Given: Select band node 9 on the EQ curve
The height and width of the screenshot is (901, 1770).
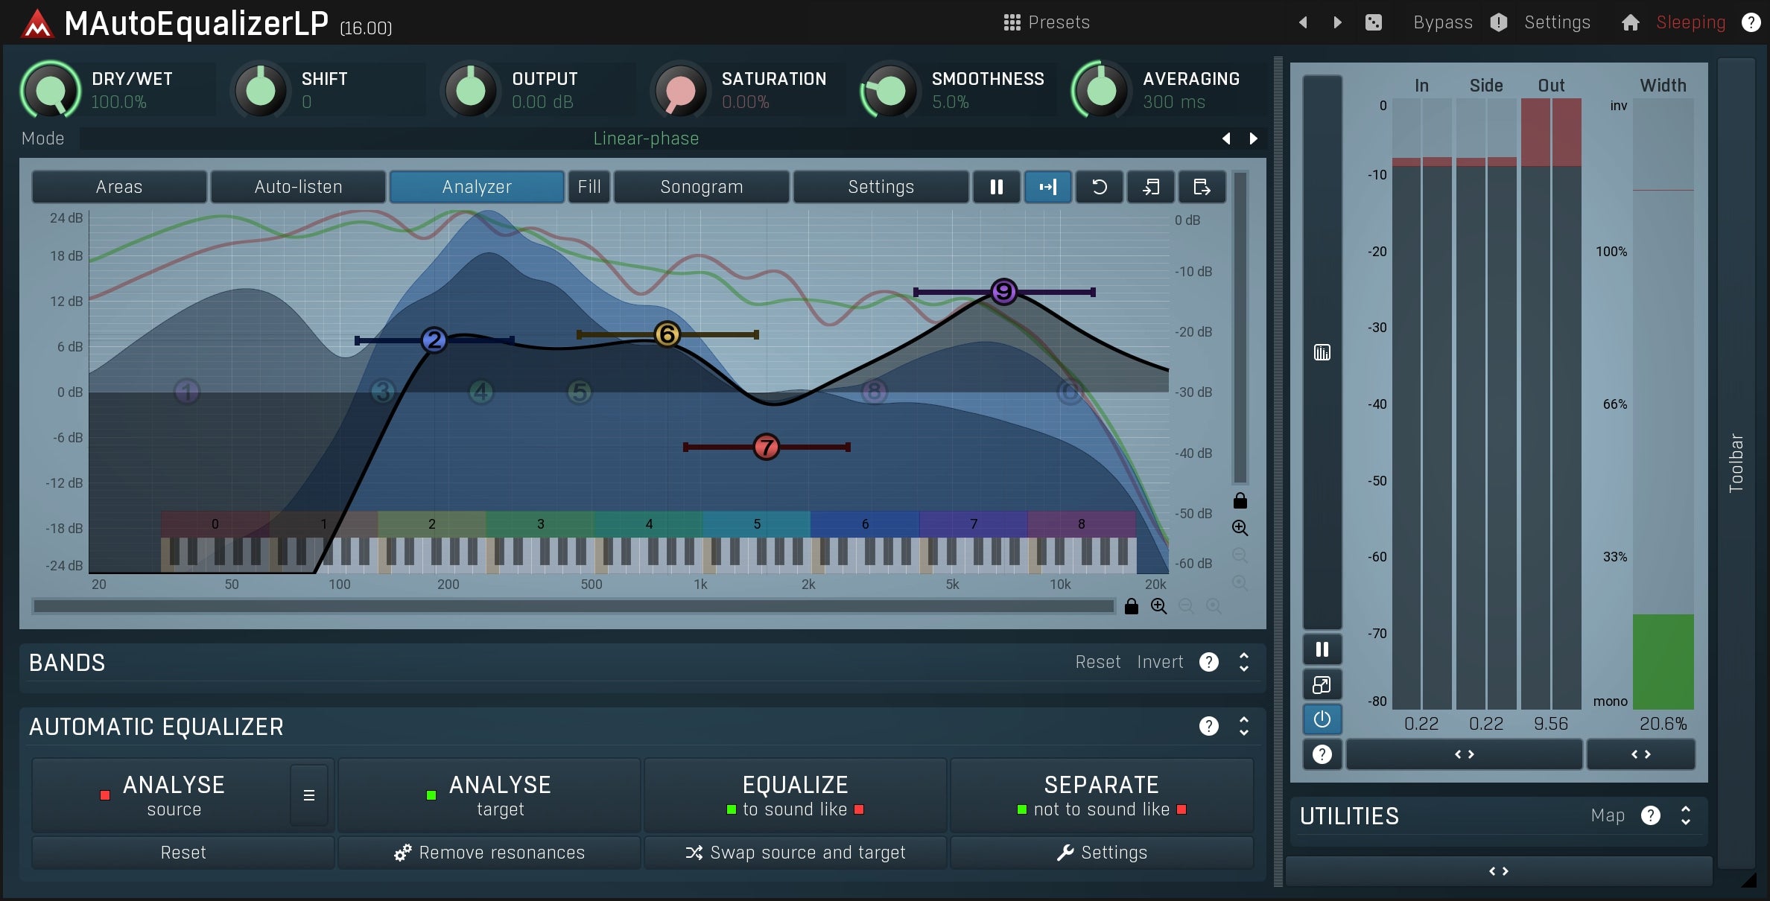Looking at the screenshot, I should pyautogui.click(x=1003, y=292).
